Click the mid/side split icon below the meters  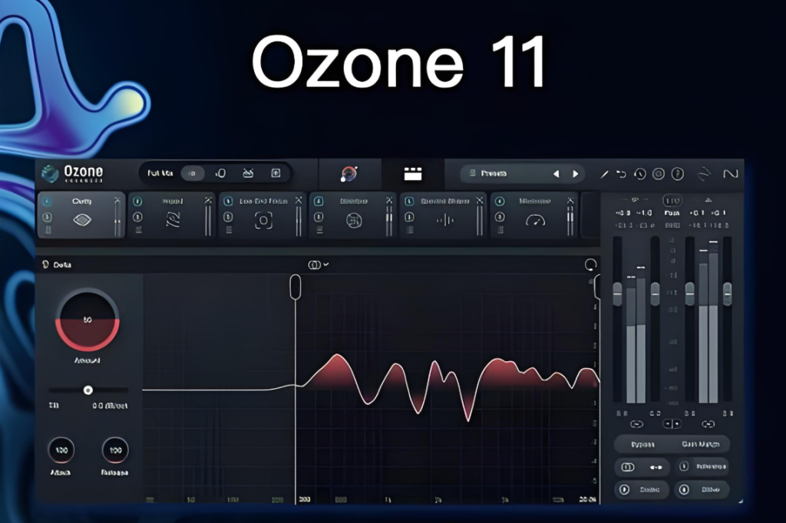(x=672, y=424)
